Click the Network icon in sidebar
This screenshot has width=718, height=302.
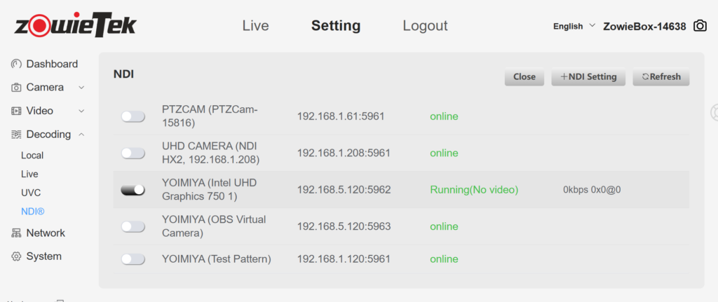click(16, 233)
